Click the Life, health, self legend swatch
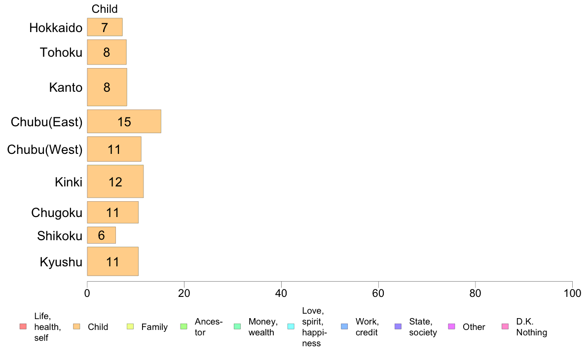The width and height of the screenshot is (586, 363). pos(23,327)
